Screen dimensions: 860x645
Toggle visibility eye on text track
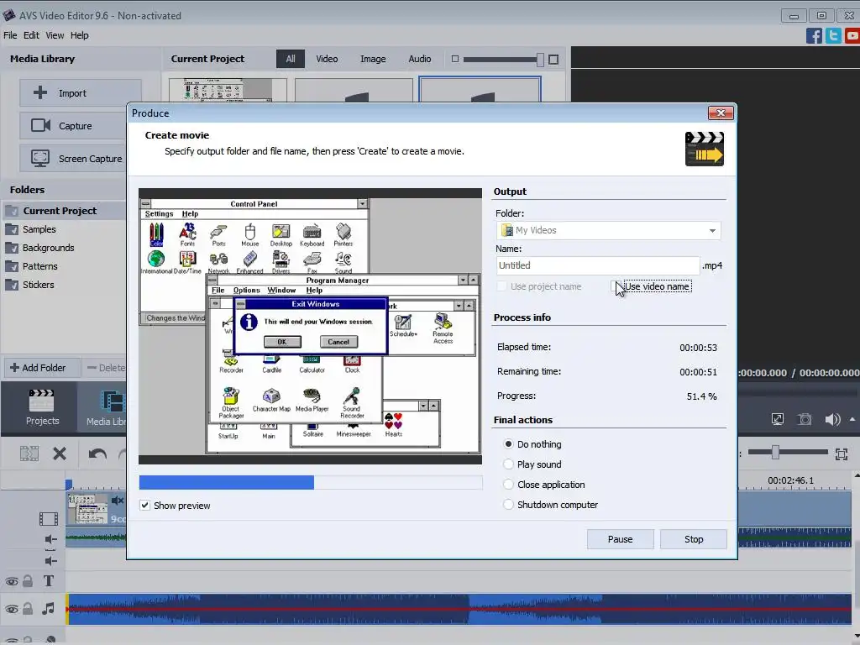(x=12, y=581)
